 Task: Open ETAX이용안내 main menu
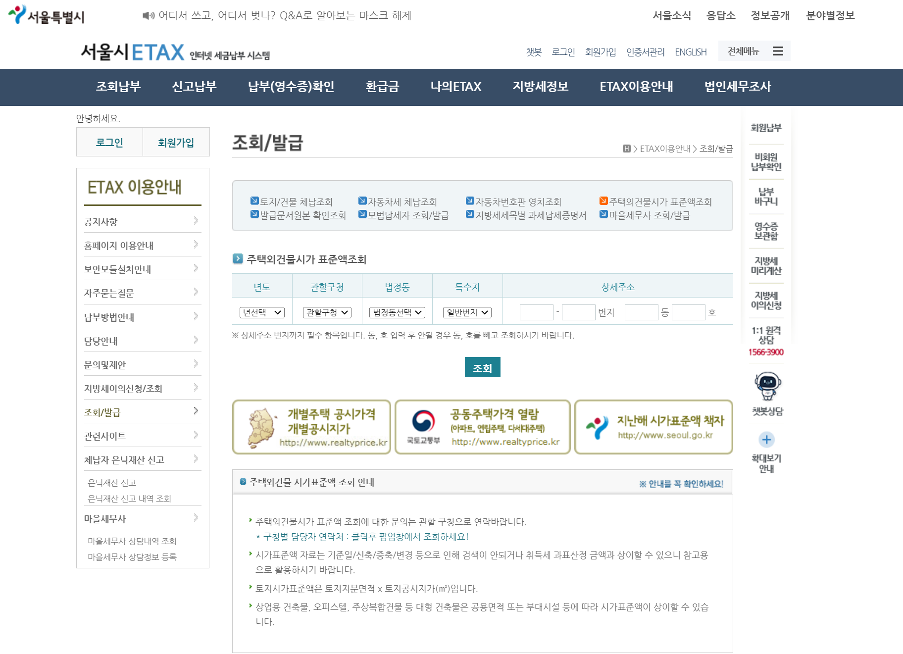pos(636,87)
